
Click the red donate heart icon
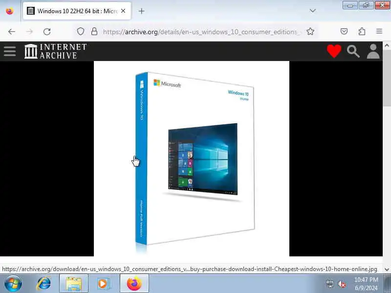tap(334, 51)
